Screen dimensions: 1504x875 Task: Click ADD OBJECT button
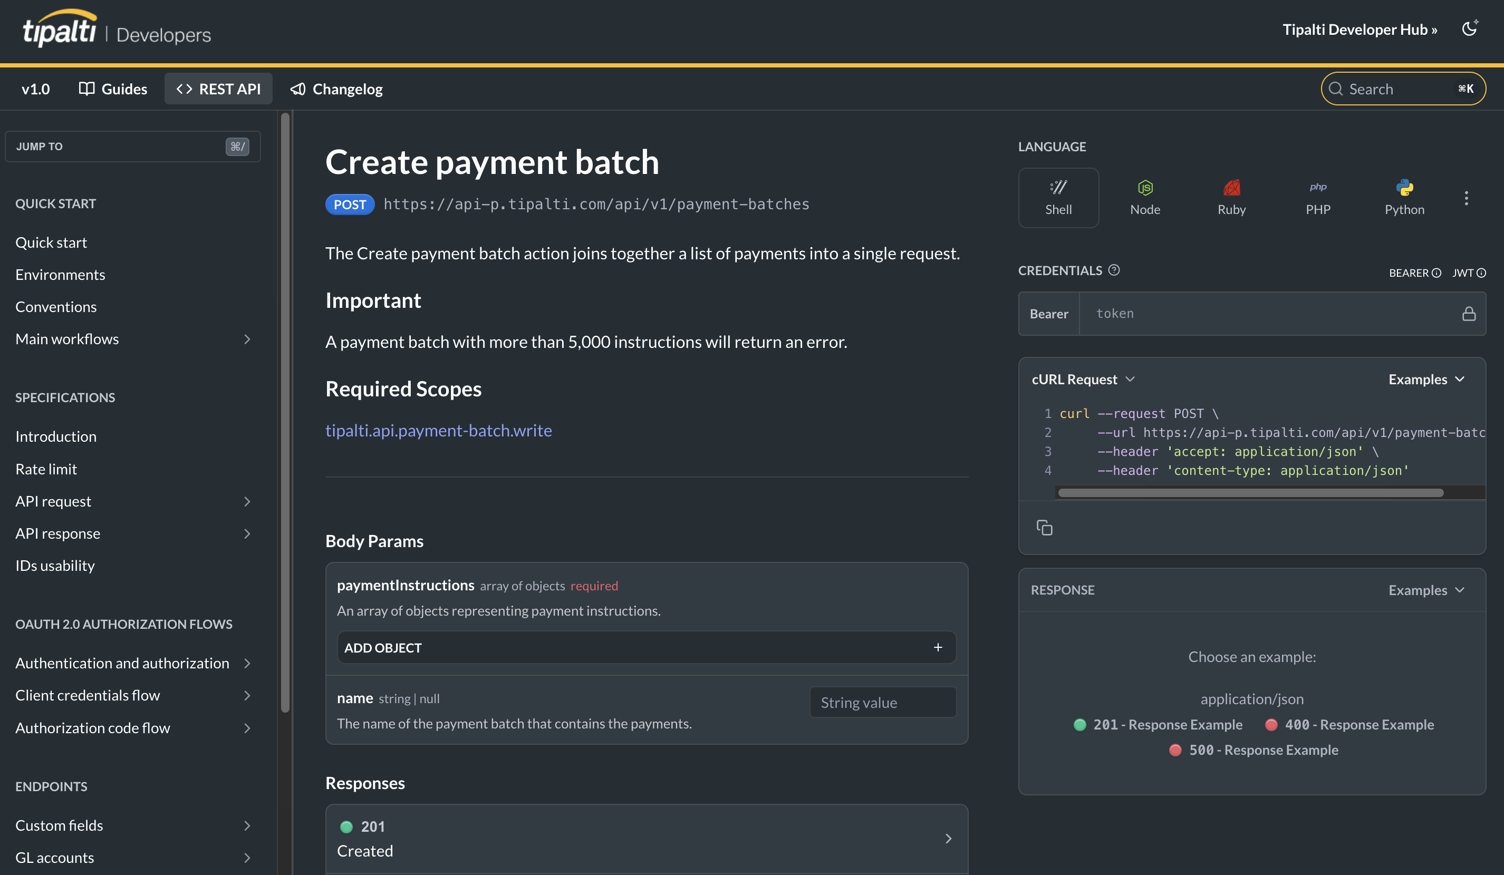point(647,647)
